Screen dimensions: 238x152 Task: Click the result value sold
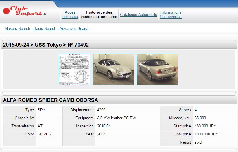[x=198, y=142]
